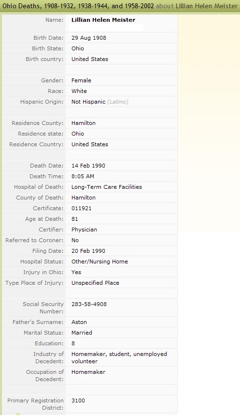Select the Social Security Number value
This screenshot has height=416, width=240.
tap(89, 304)
